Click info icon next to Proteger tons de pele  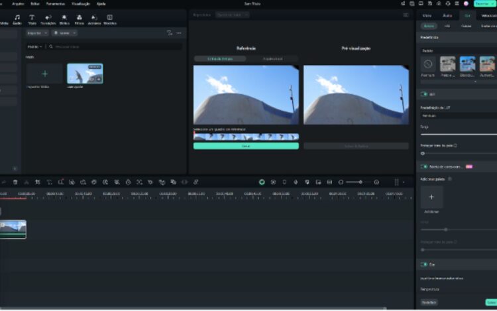[x=455, y=145]
